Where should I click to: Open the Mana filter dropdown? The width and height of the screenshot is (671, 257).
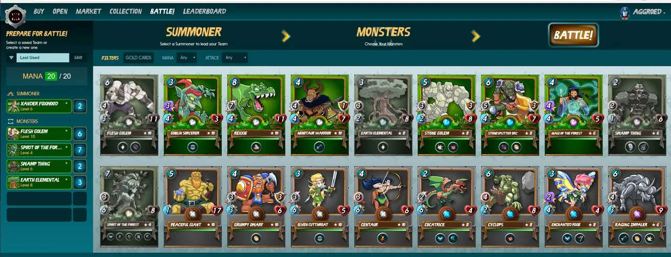(187, 58)
